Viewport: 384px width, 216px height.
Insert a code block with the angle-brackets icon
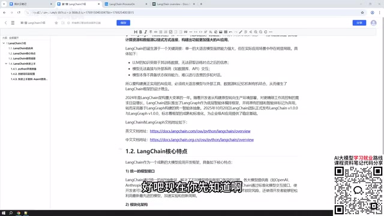coord(200,32)
